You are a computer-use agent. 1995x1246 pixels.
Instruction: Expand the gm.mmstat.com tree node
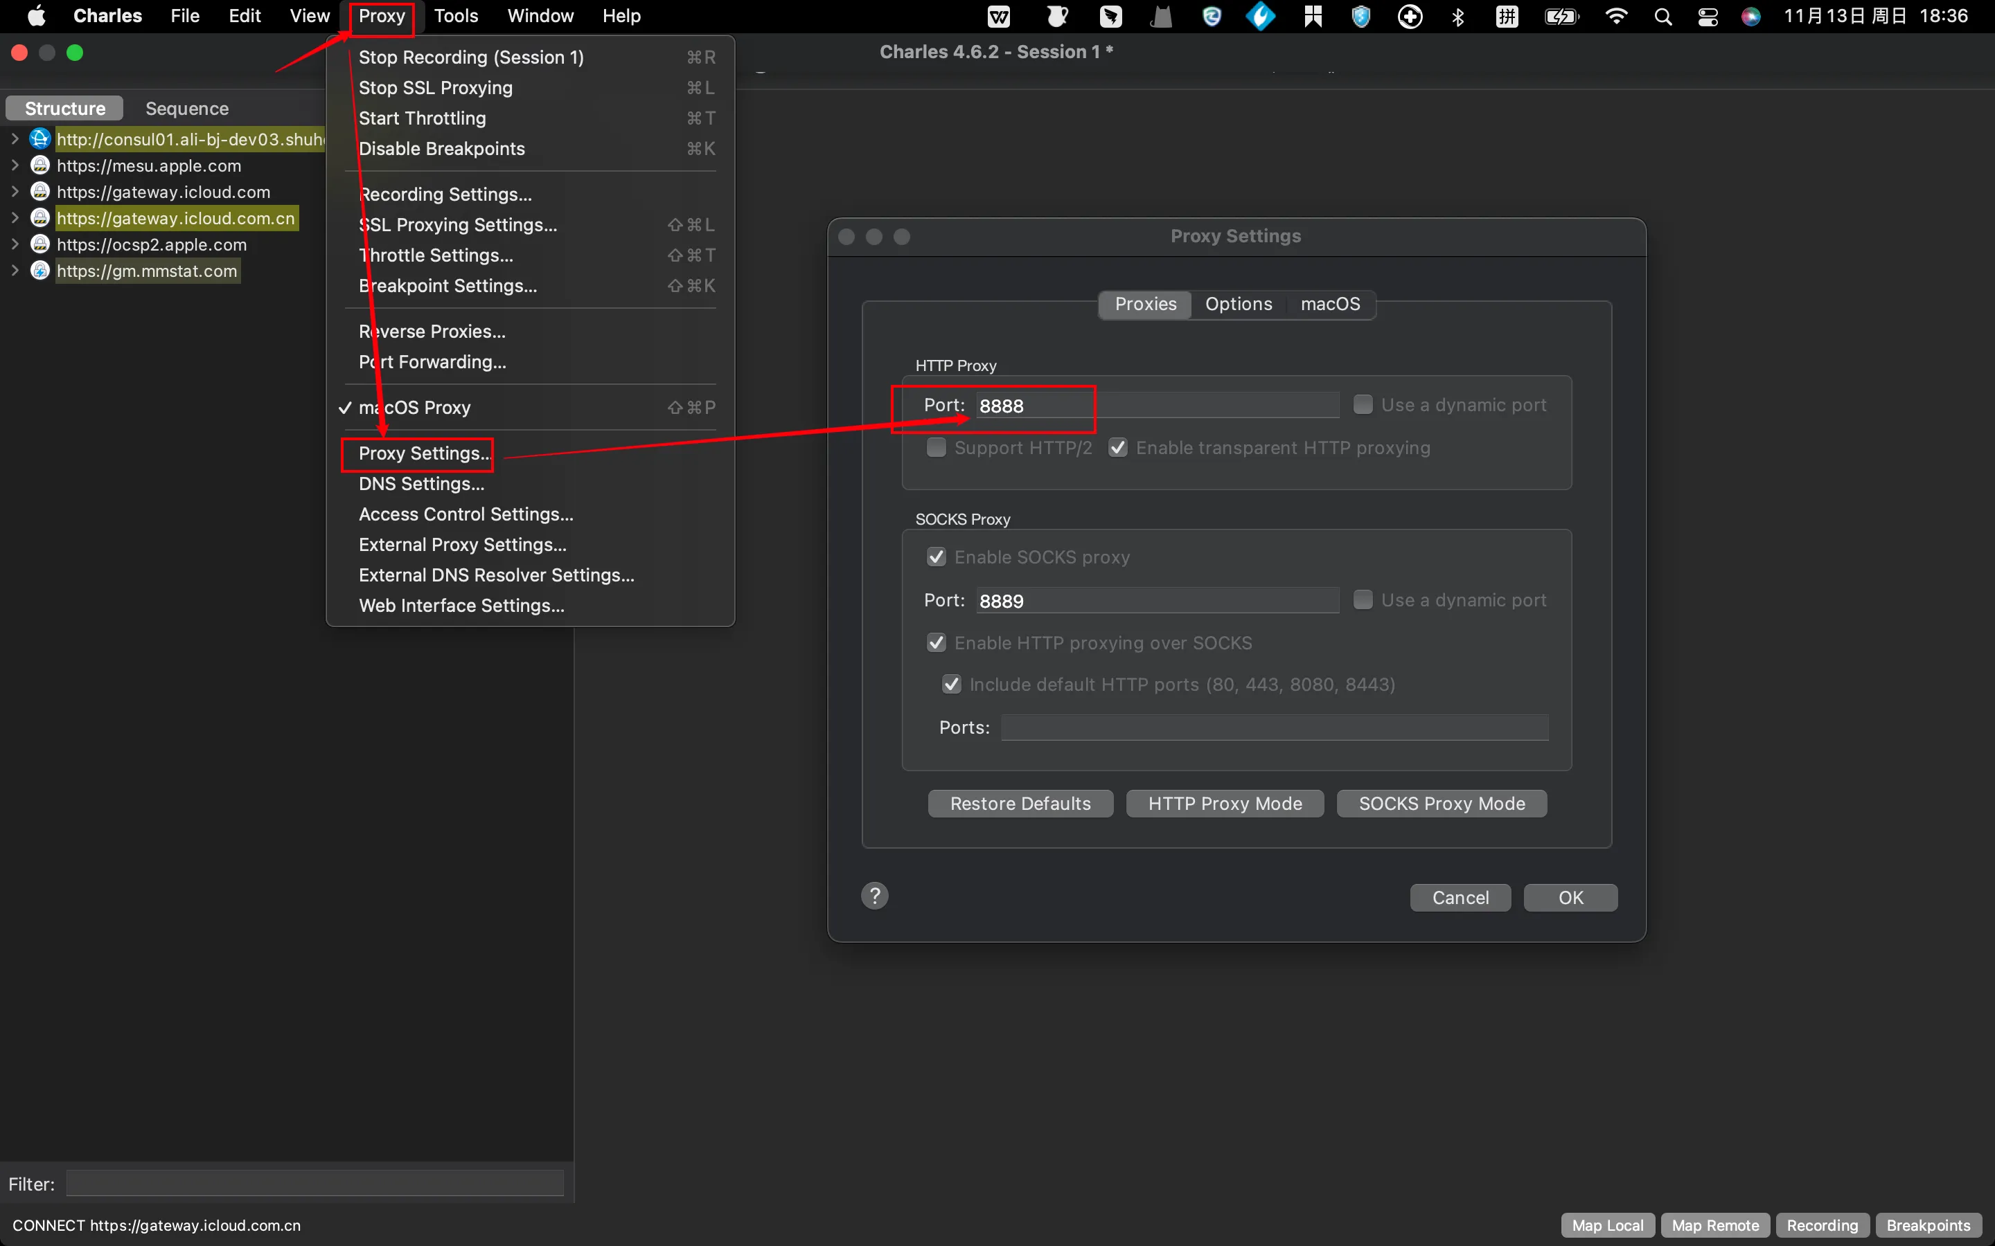pos(15,270)
